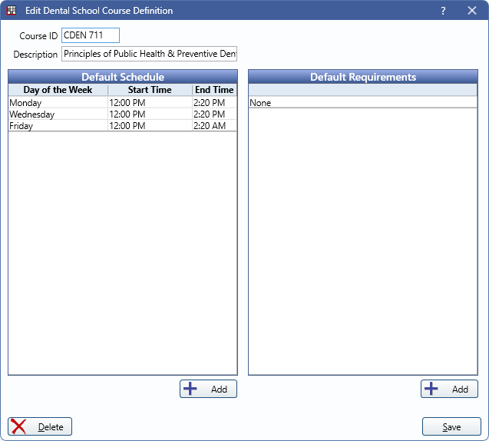
Task: Open help with the question mark icon
Action: click(x=443, y=11)
